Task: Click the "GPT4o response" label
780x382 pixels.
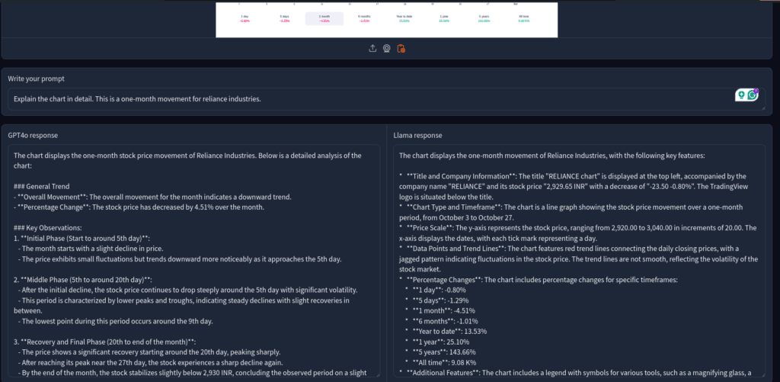Action: click(32, 135)
